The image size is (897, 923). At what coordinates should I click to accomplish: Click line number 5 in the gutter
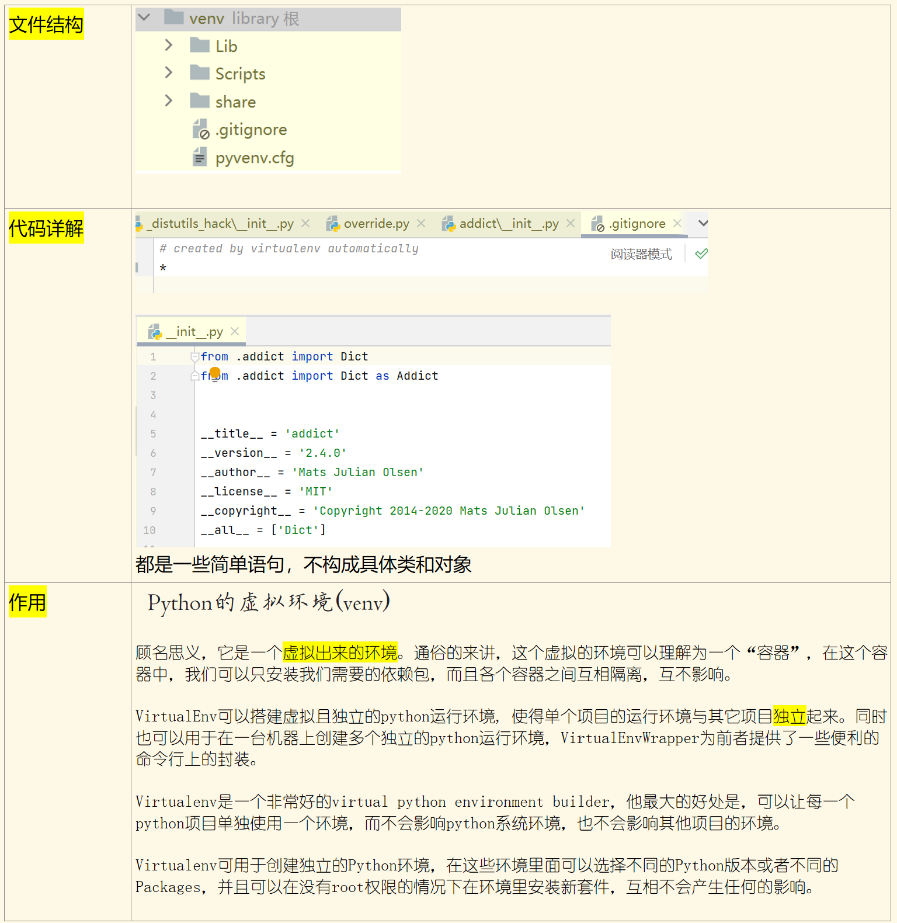153,434
